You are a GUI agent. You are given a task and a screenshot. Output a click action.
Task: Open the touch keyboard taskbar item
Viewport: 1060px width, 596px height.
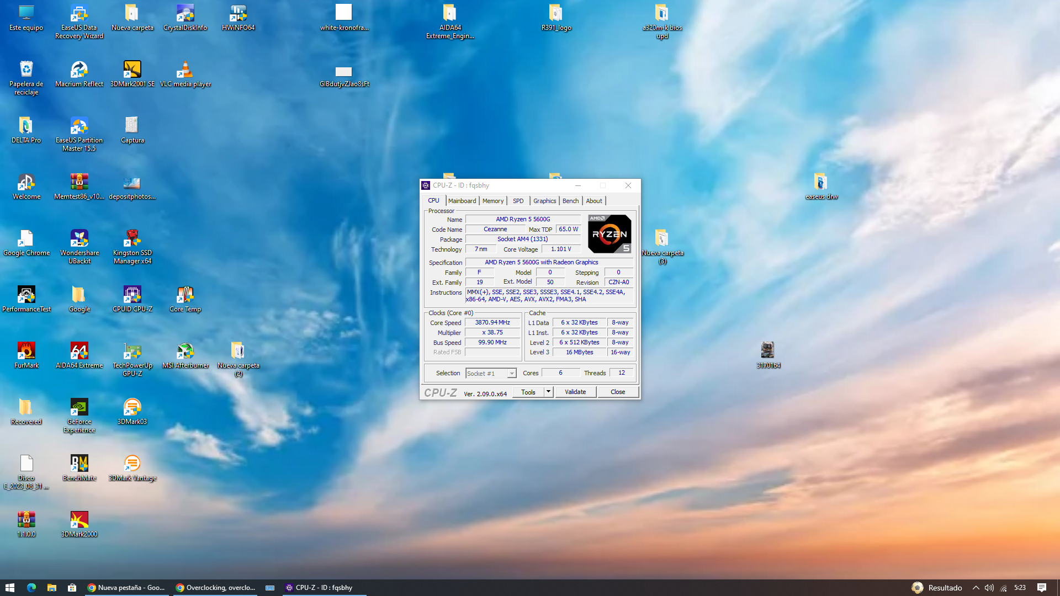click(270, 588)
